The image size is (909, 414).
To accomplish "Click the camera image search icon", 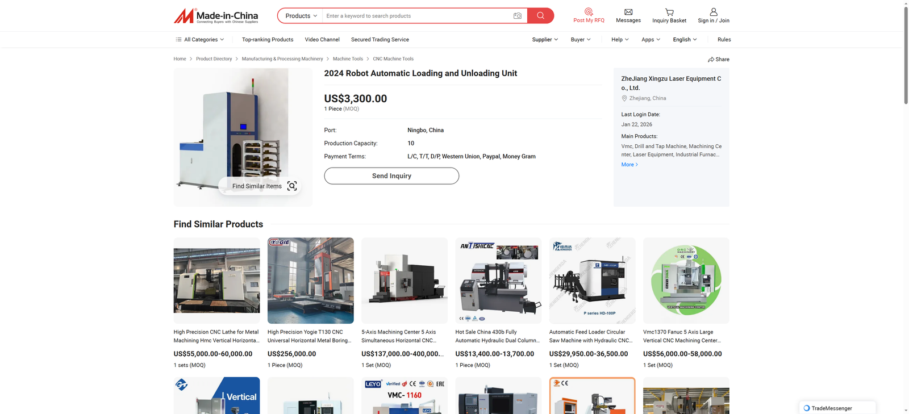I will [517, 16].
